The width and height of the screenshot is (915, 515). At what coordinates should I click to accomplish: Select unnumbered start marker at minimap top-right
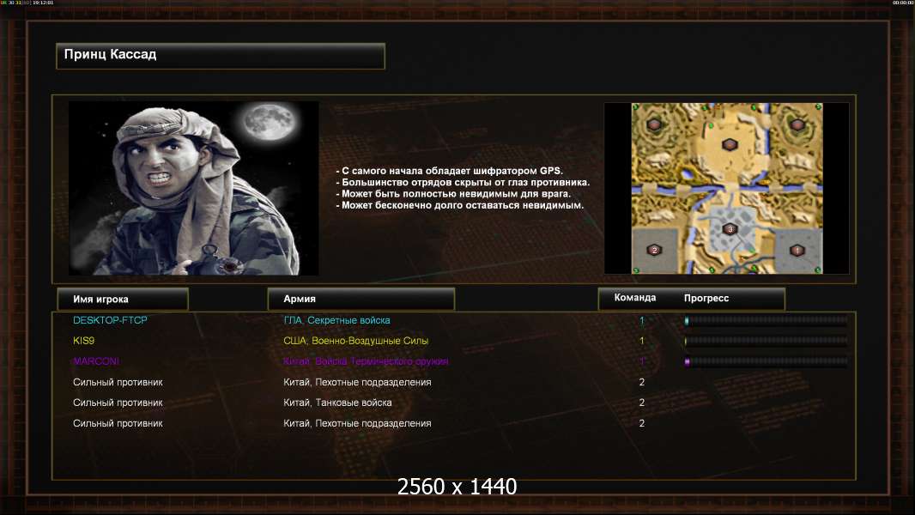pyautogui.click(x=797, y=124)
